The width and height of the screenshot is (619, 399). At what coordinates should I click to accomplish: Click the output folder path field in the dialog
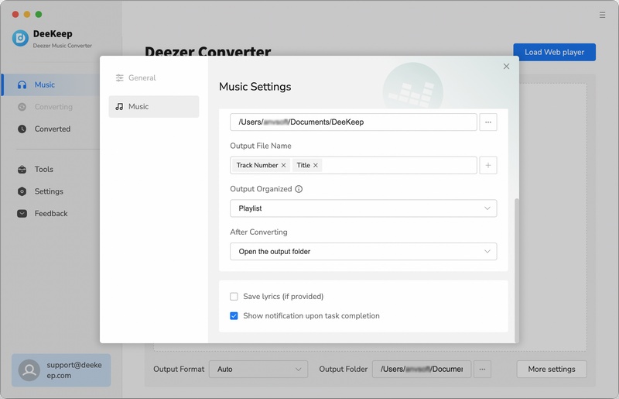pyautogui.click(x=354, y=122)
